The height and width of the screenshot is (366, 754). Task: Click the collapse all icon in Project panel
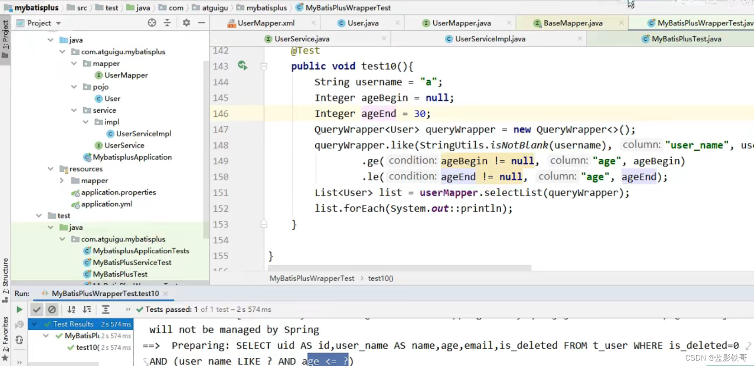(167, 23)
